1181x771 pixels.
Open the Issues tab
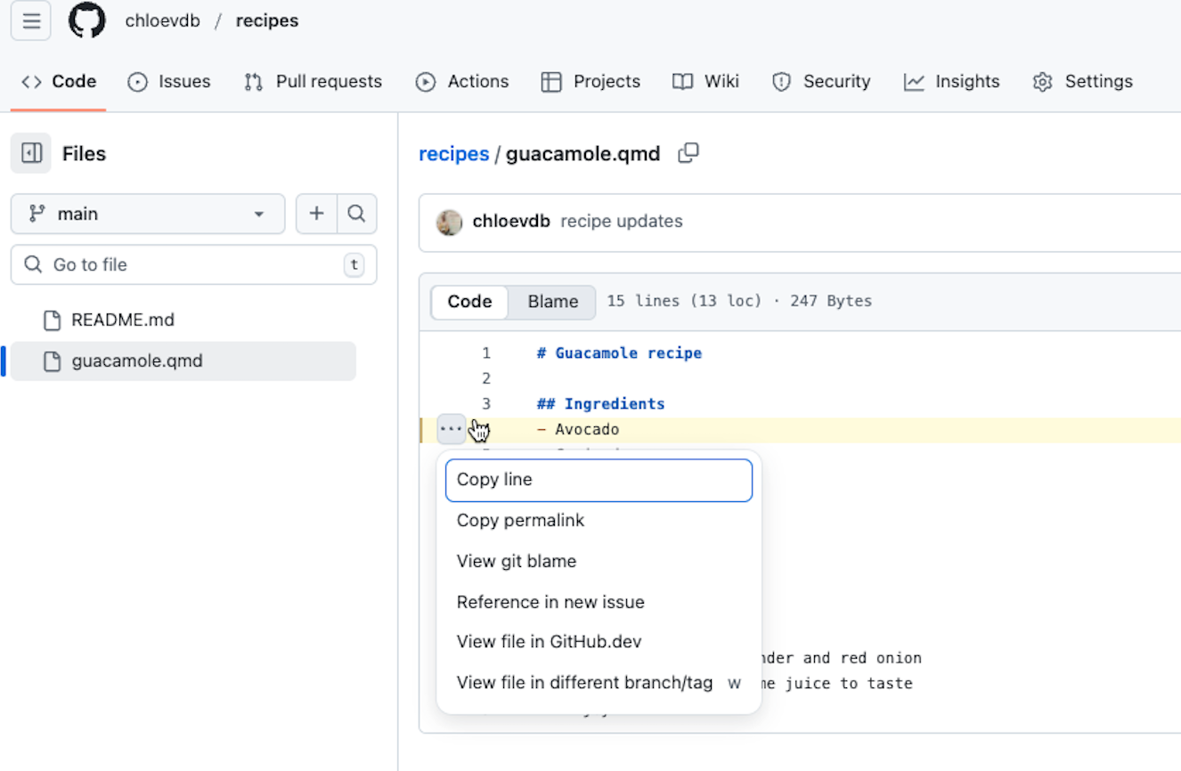(169, 82)
